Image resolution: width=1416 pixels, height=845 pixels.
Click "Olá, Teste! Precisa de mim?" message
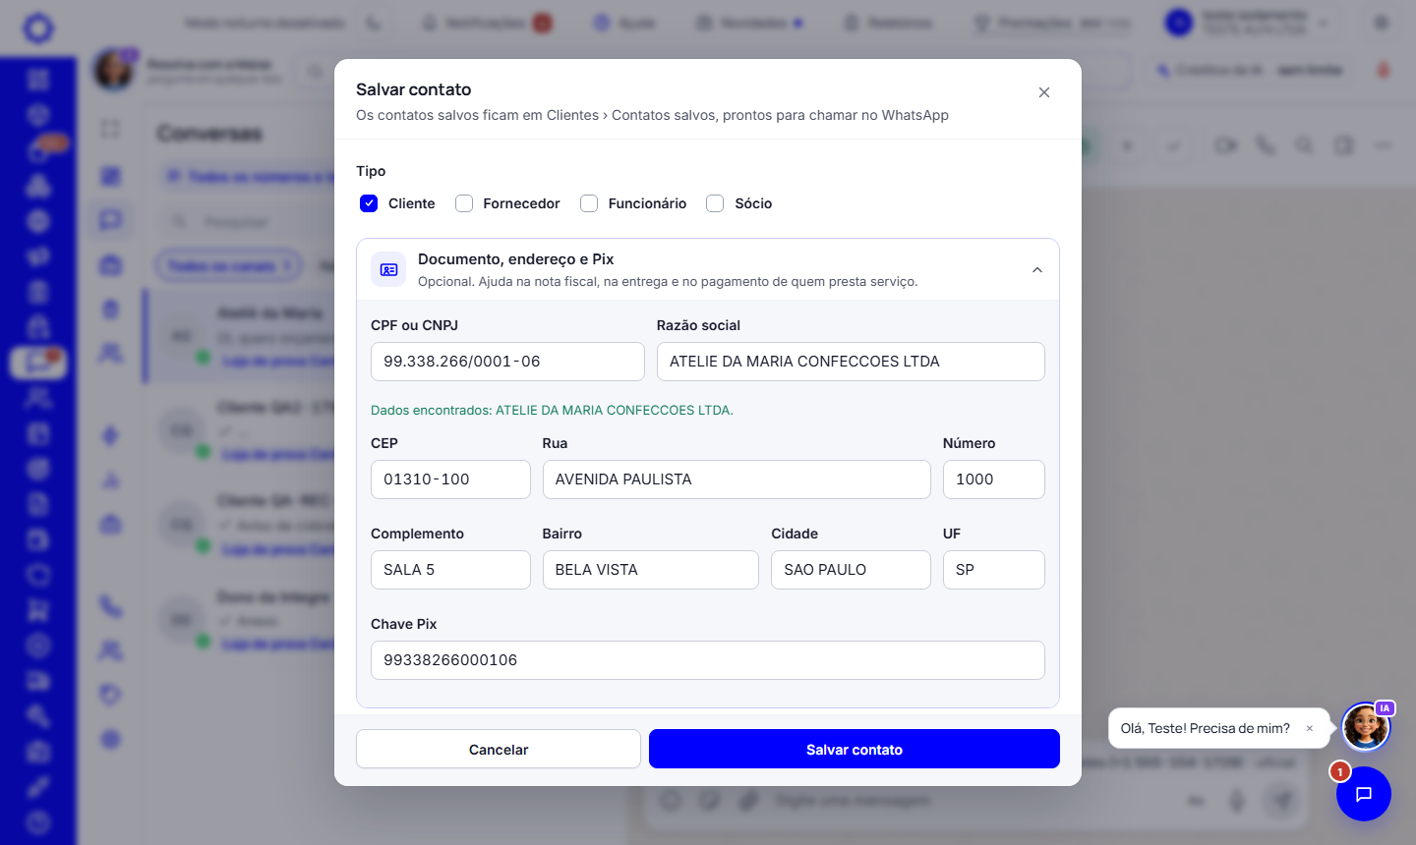click(x=1206, y=728)
